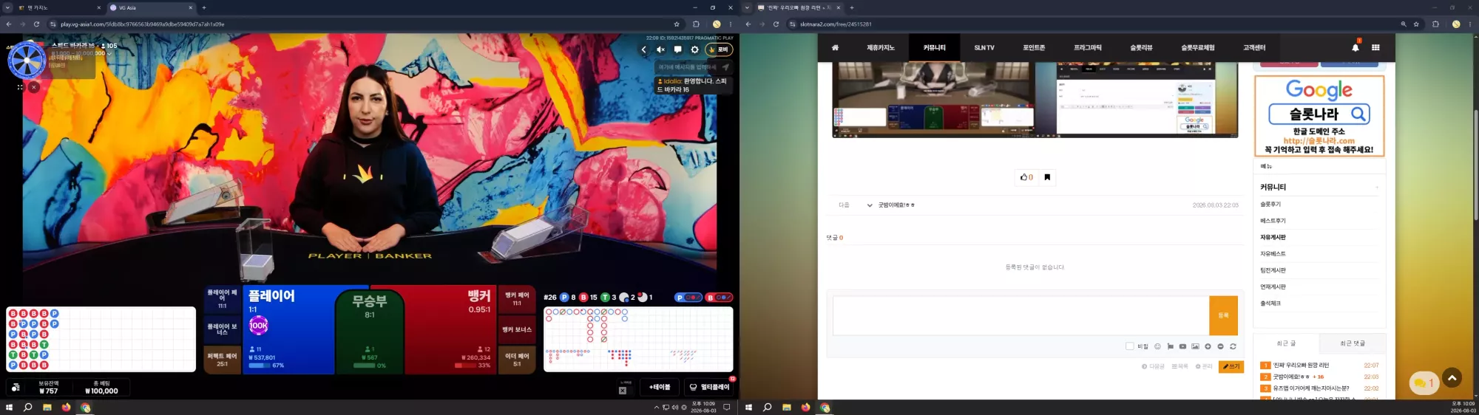Open SLN TV menu item
Viewport: 1479px width, 415px height.
(x=984, y=47)
